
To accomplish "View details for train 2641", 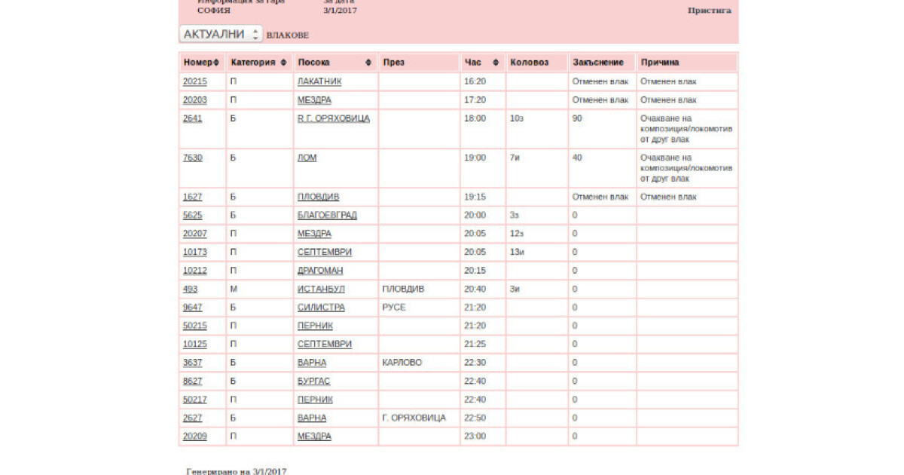I will coord(192,118).
